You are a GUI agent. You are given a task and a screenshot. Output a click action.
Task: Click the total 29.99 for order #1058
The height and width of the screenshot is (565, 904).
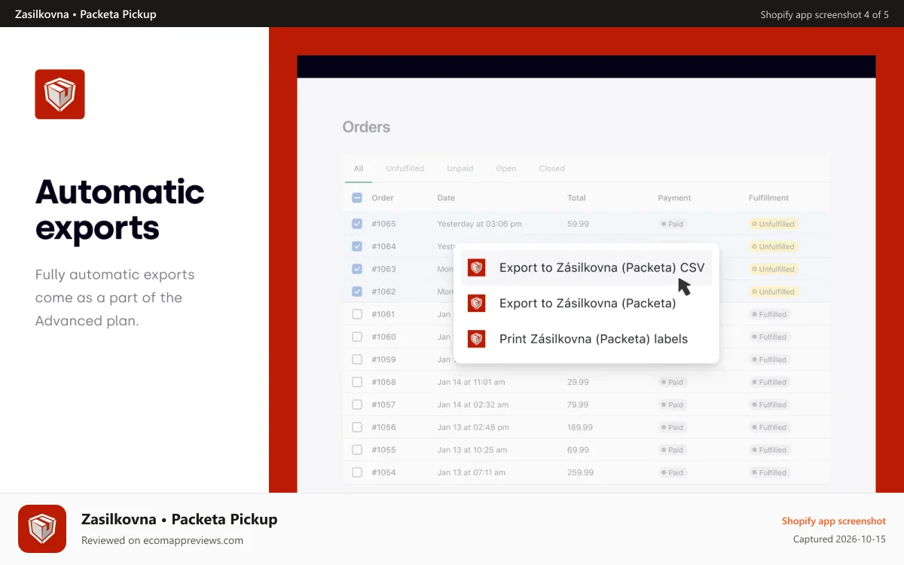coord(578,382)
